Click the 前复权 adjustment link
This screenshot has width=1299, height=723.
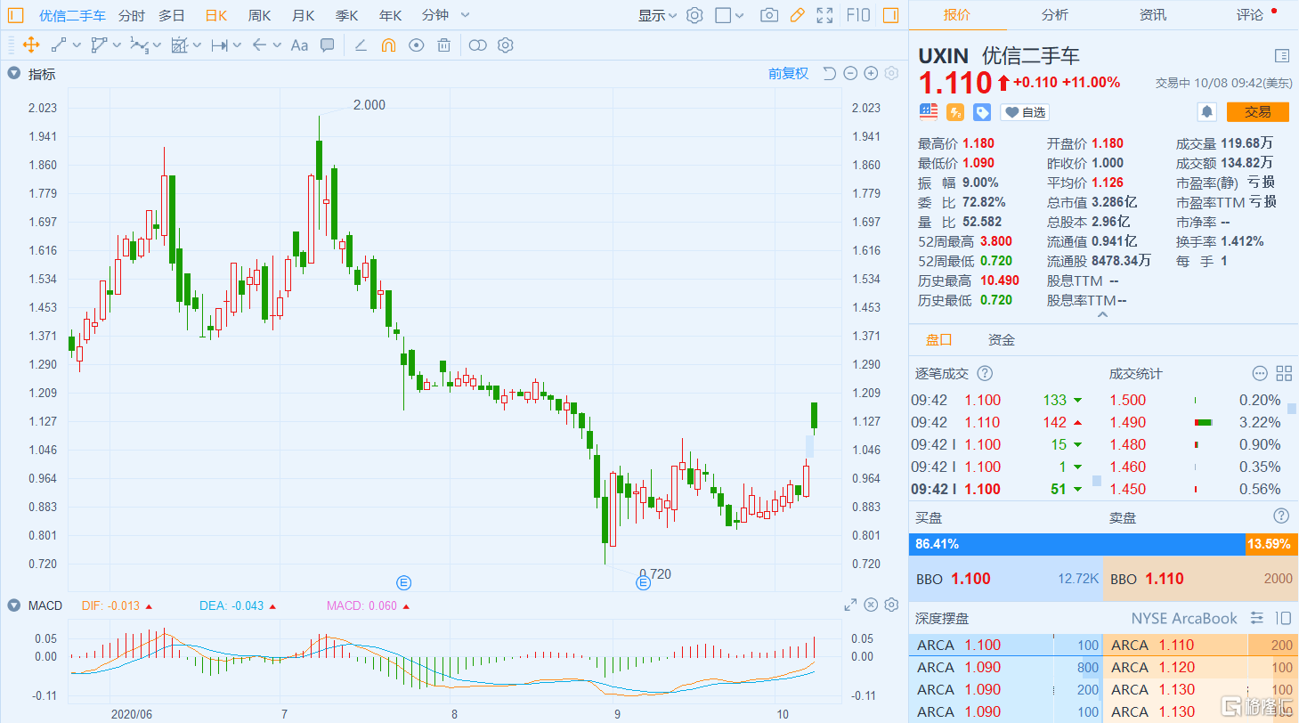(789, 74)
